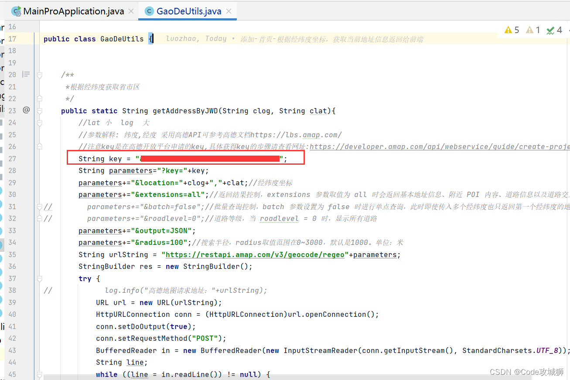Collapse the comment block starting line 24
Viewport: 570px width, 380px height.
[x=40, y=123]
